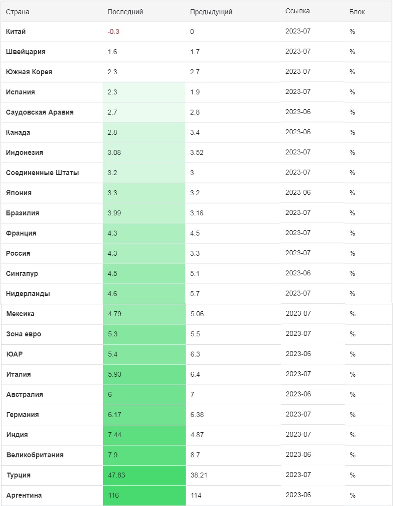Open the Саудовская Аравия link
This screenshot has width=393, height=506.
(x=40, y=112)
